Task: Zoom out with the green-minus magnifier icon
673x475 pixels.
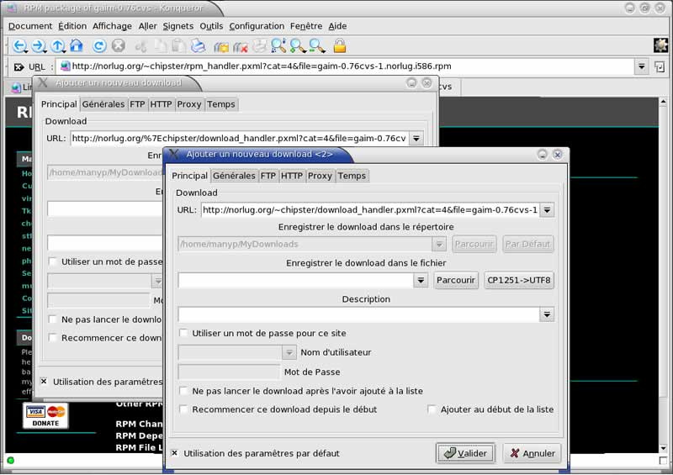Action: pos(317,45)
